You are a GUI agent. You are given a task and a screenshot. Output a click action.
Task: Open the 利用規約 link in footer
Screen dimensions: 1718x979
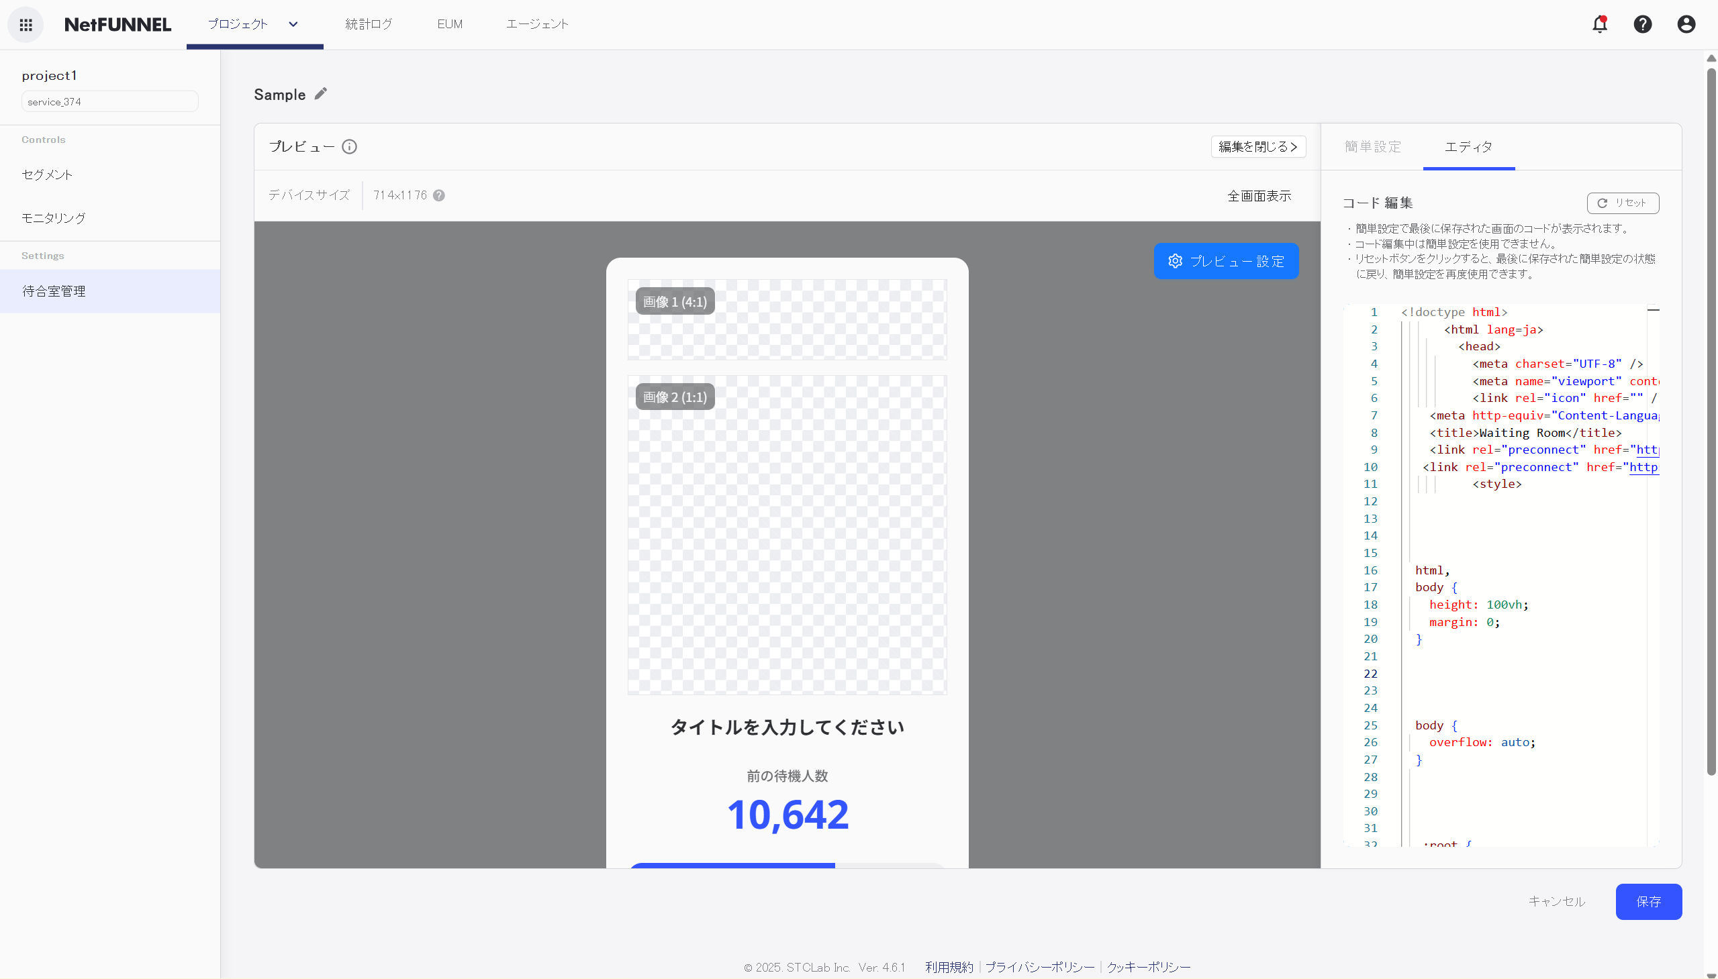(949, 967)
